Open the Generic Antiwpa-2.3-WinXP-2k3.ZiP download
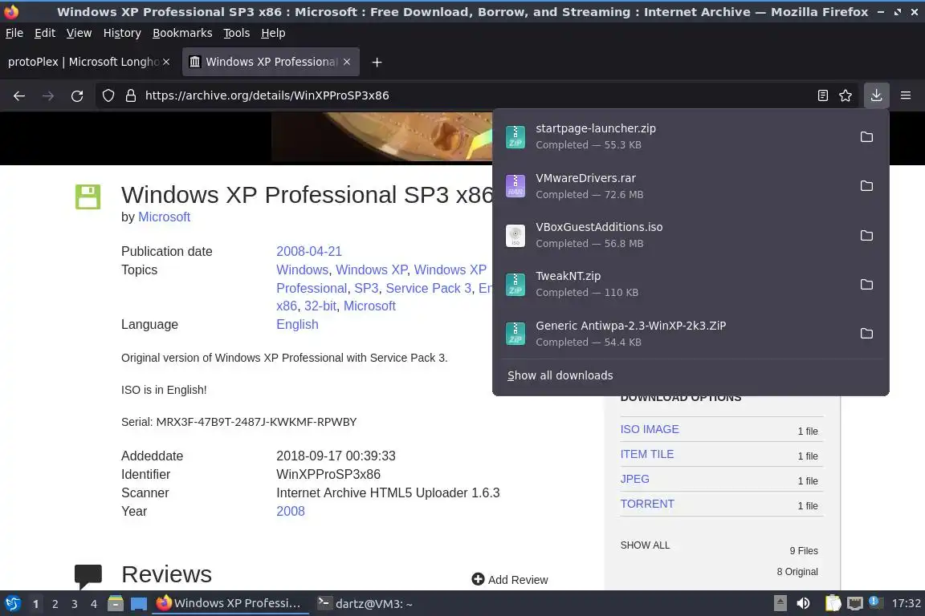Screen dimensions: 925x616 click(x=673, y=334)
